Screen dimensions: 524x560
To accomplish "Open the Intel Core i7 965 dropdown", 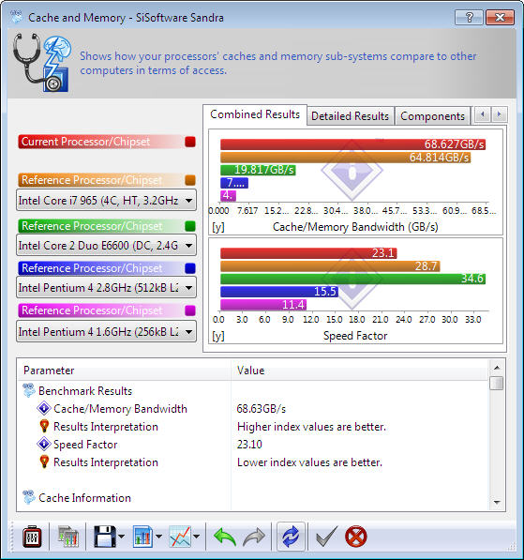I will tap(106, 201).
